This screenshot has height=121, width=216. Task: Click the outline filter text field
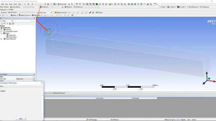[22, 21]
